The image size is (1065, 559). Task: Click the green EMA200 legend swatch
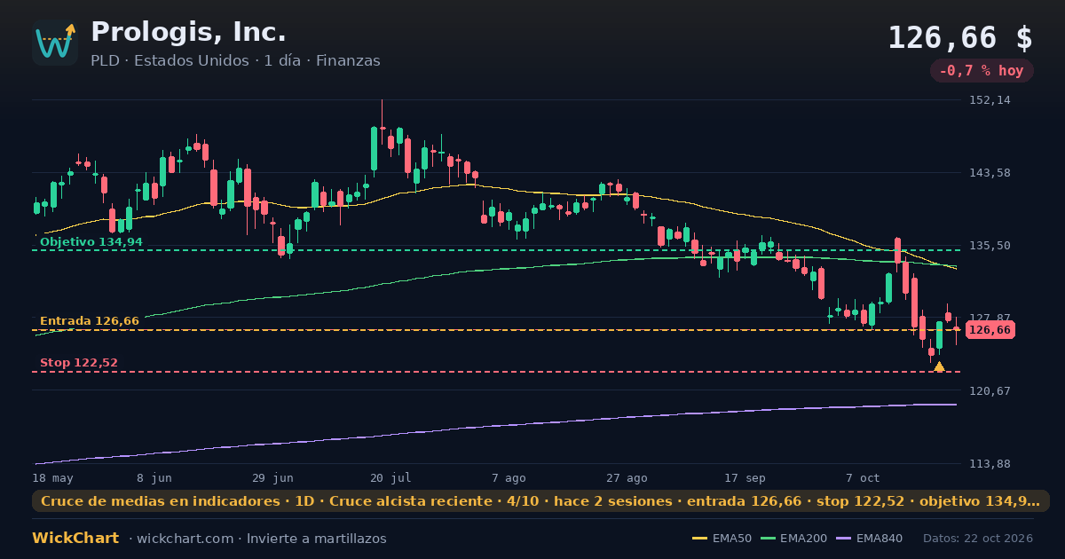(x=768, y=539)
